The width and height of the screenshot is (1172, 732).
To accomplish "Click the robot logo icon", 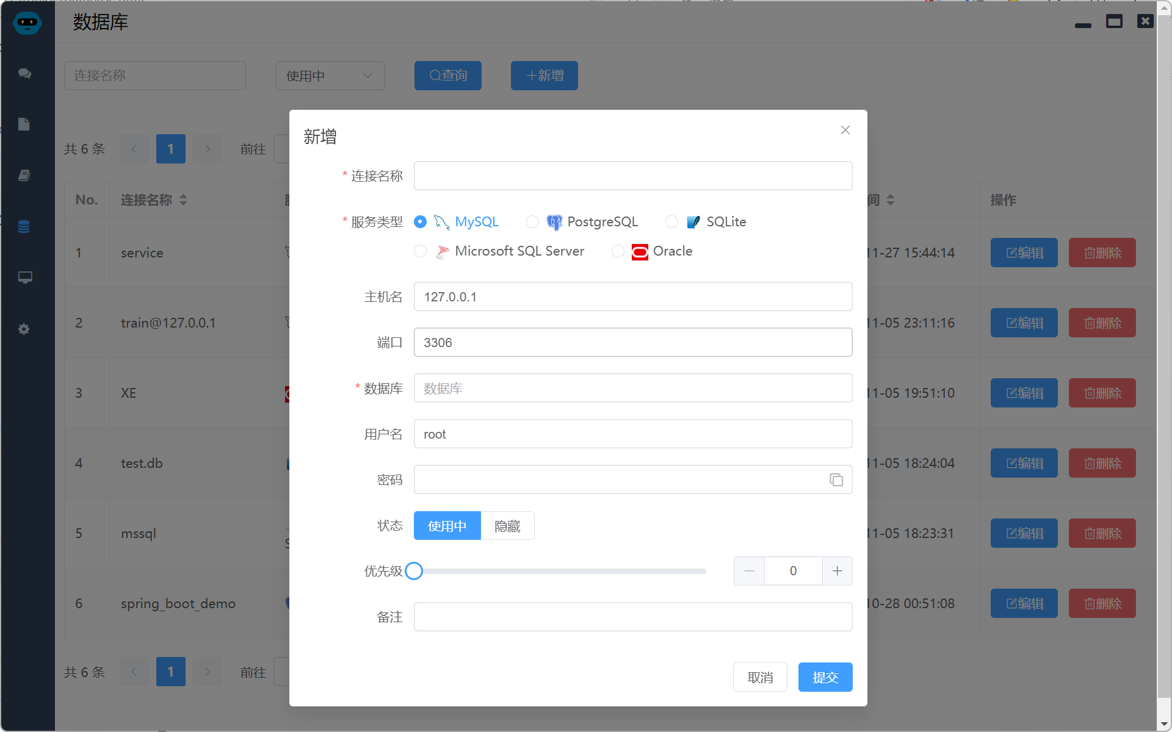I will point(27,23).
